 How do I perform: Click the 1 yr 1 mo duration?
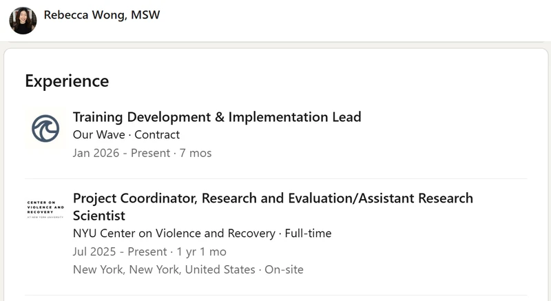[x=202, y=252]
